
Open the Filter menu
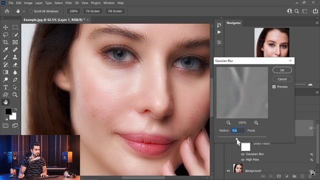click(68, 3)
